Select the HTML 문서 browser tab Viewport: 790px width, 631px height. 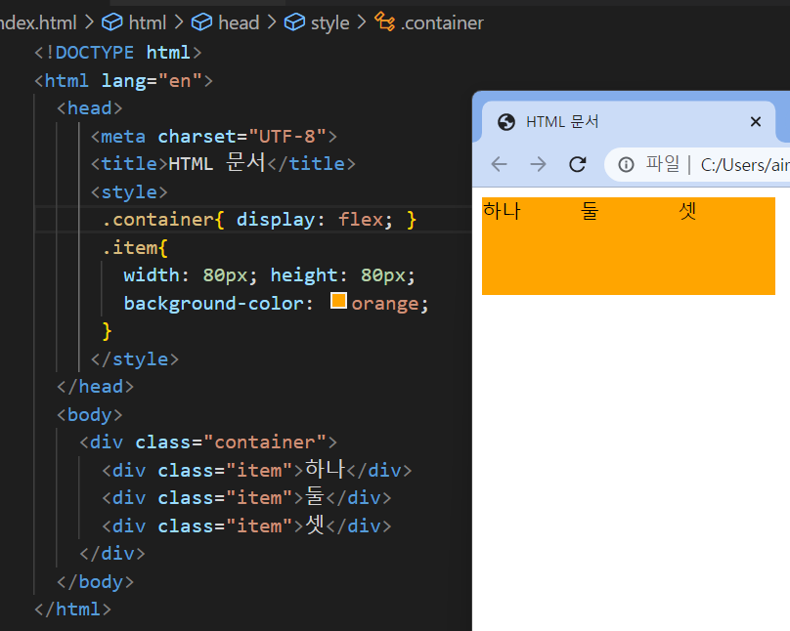pos(629,122)
